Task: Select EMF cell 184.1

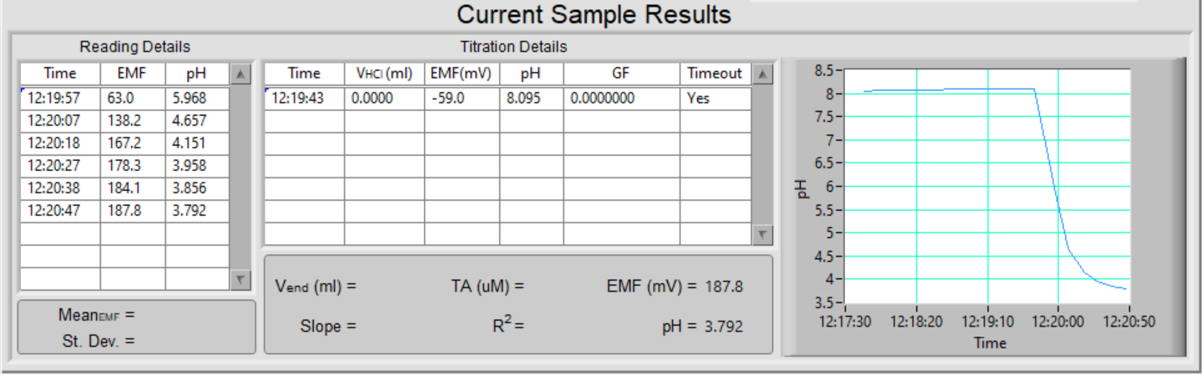Action: (x=133, y=188)
